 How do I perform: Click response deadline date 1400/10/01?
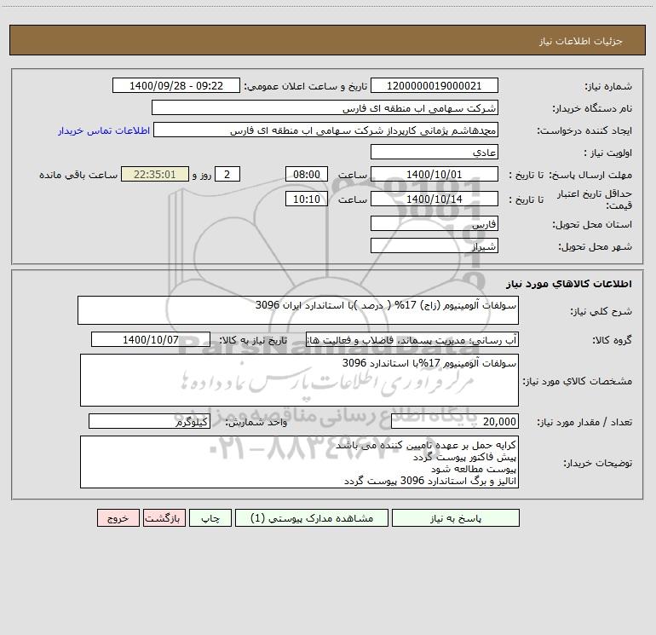tap(434, 174)
